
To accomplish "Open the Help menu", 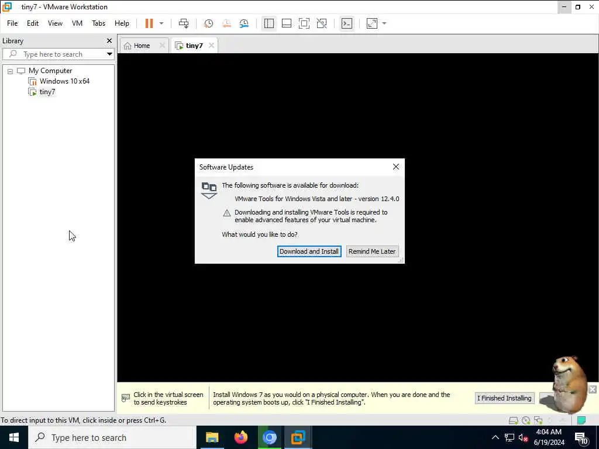I will [122, 23].
